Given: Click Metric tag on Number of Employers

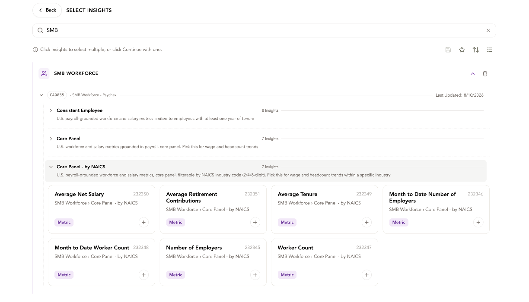Looking at the screenshot, I should tap(175, 274).
